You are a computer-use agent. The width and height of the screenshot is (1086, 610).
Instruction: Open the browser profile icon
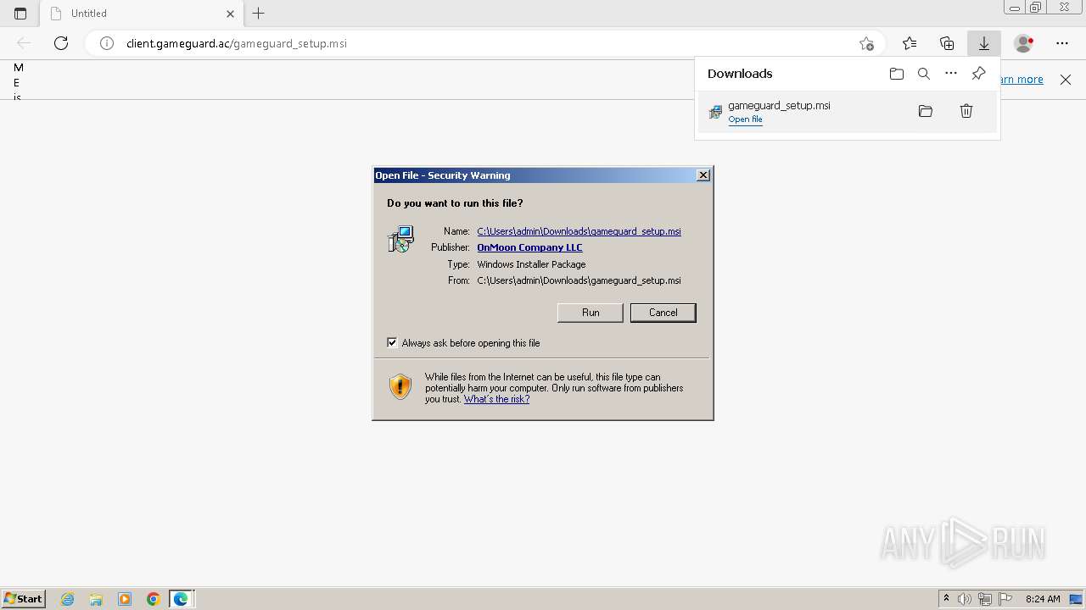pos(1023,43)
